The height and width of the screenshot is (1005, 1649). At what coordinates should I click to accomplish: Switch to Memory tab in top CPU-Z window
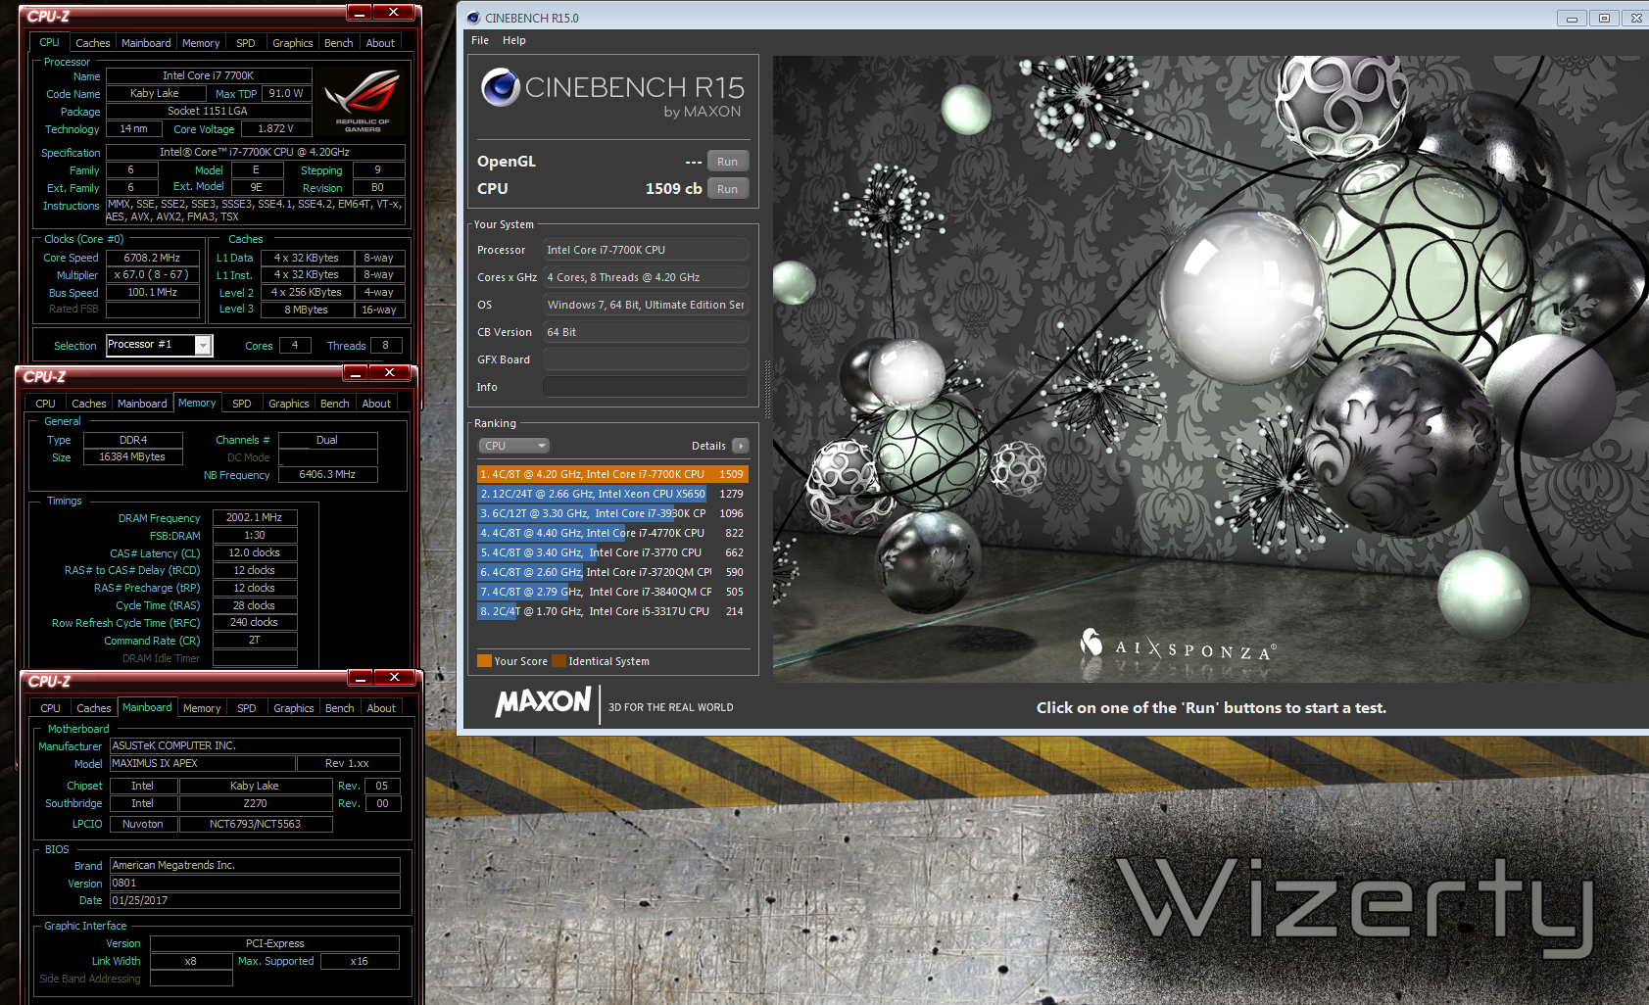coord(201,43)
